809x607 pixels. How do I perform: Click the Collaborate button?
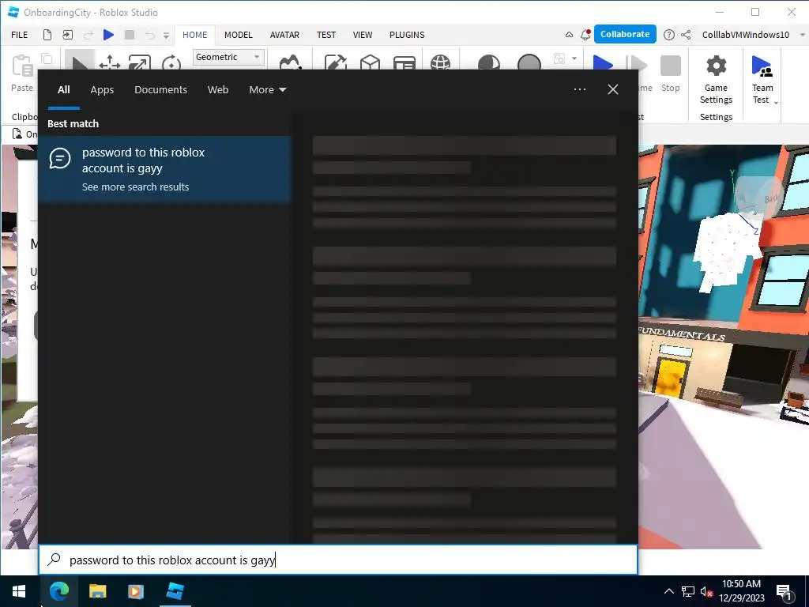coord(625,34)
